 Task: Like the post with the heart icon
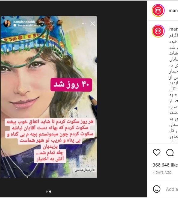click(157, 152)
